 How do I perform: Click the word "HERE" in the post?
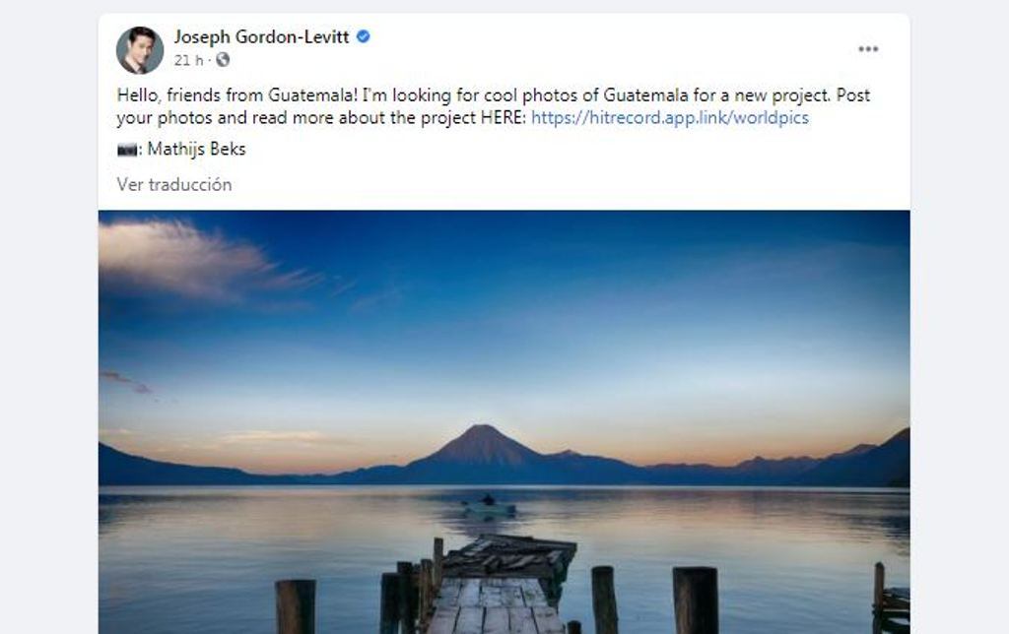click(504, 118)
